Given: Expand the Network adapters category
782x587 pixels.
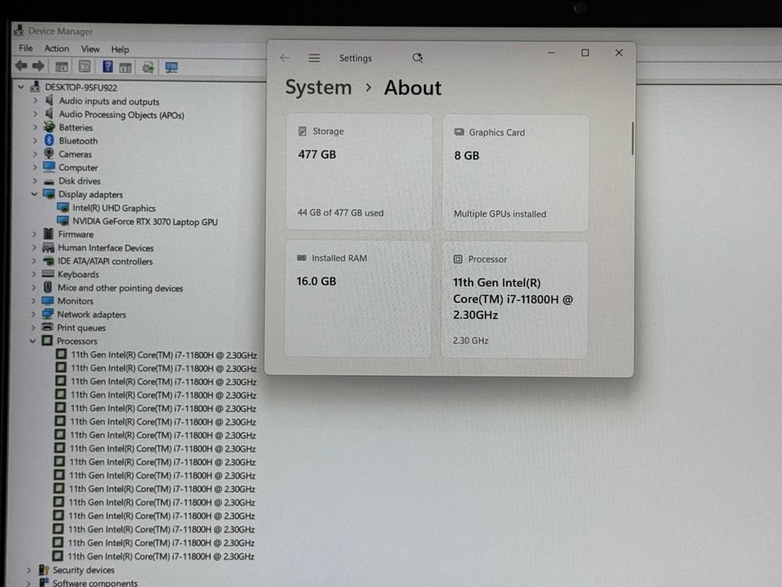Looking at the screenshot, I should tap(34, 314).
